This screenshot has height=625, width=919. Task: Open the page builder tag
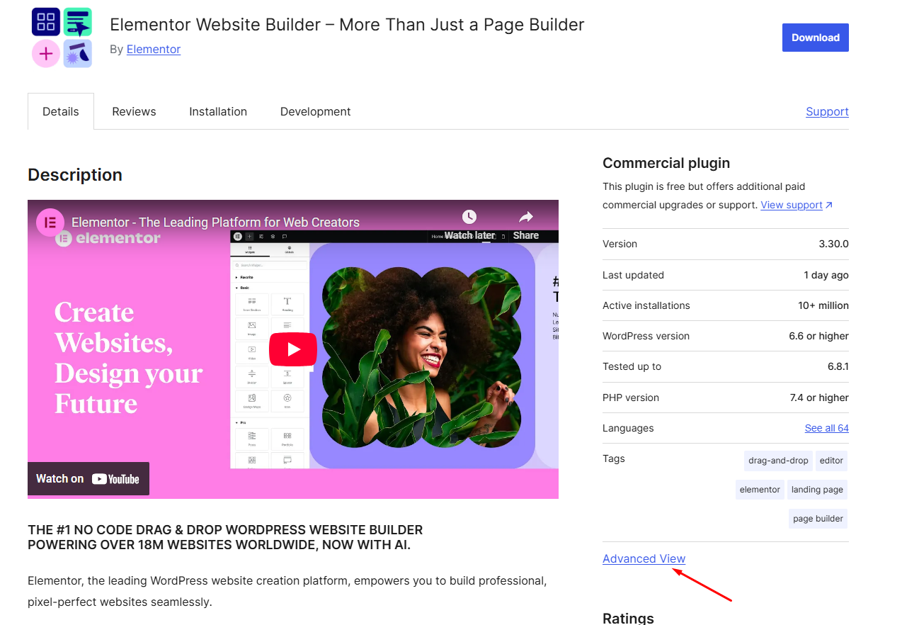click(818, 519)
